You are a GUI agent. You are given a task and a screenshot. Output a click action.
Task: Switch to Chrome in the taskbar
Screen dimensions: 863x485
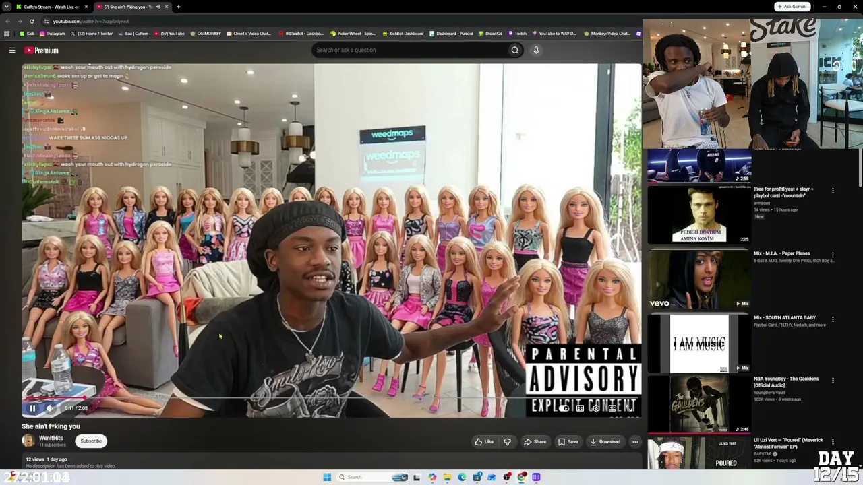click(x=522, y=477)
